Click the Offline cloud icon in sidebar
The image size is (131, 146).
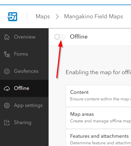[7, 88]
